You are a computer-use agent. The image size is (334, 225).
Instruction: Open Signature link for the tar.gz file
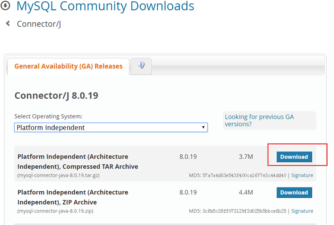[x=302, y=175]
